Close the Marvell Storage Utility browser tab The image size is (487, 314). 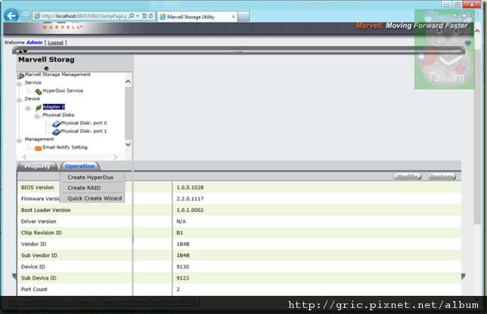click(233, 17)
